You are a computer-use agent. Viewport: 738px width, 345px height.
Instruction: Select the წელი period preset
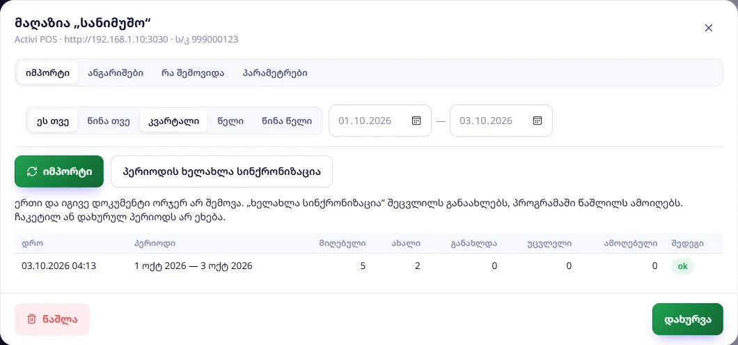point(230,121)
